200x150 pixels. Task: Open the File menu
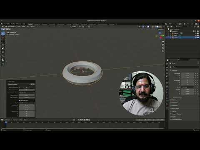tap(5, 24)
